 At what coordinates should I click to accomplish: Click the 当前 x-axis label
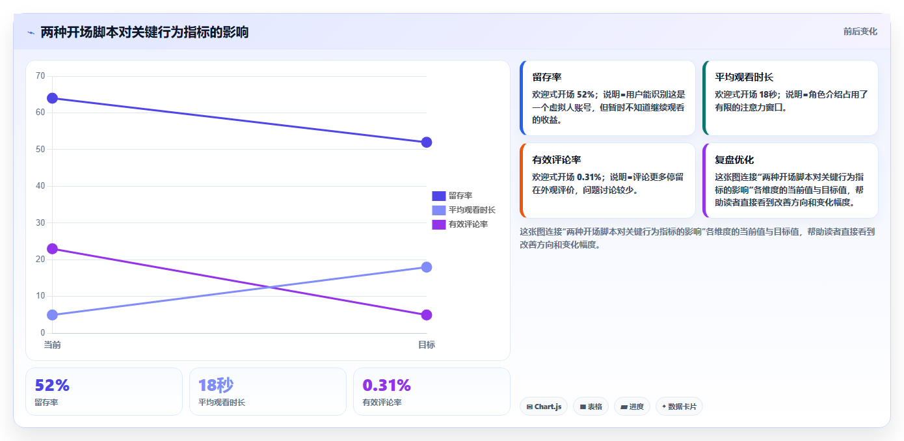[x=53, y=344]
